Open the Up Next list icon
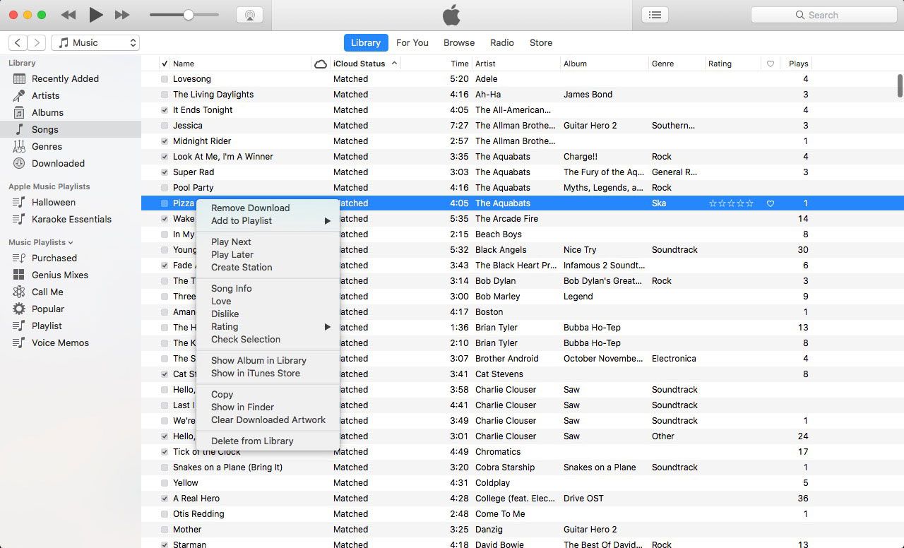The width and height of the screenshot is (904, 548). (x=655, y=15)
